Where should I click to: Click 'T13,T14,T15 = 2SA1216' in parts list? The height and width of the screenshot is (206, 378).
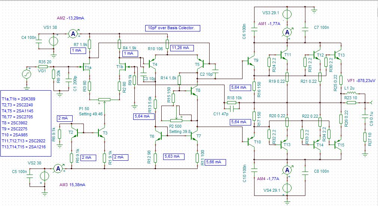click(x=24, y=147)
